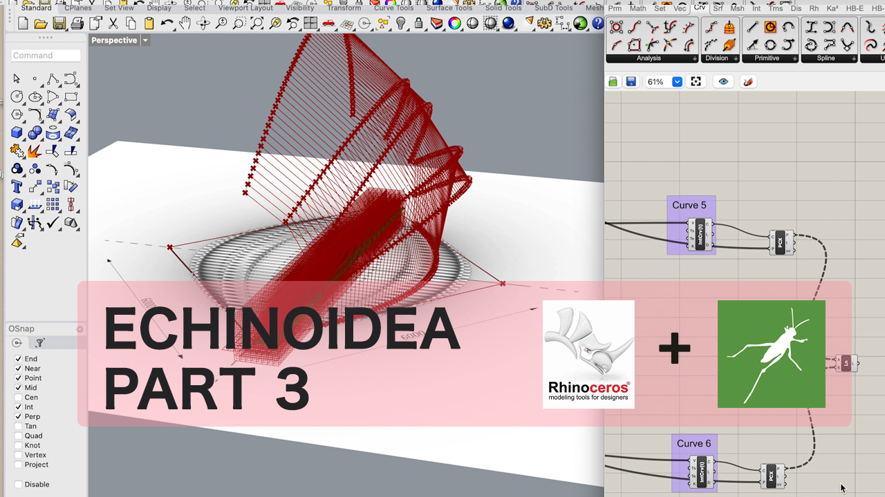Activate the Pan hand tool
Image resolution: width=885 pixels, height=497 pixels.
point(185,23)
